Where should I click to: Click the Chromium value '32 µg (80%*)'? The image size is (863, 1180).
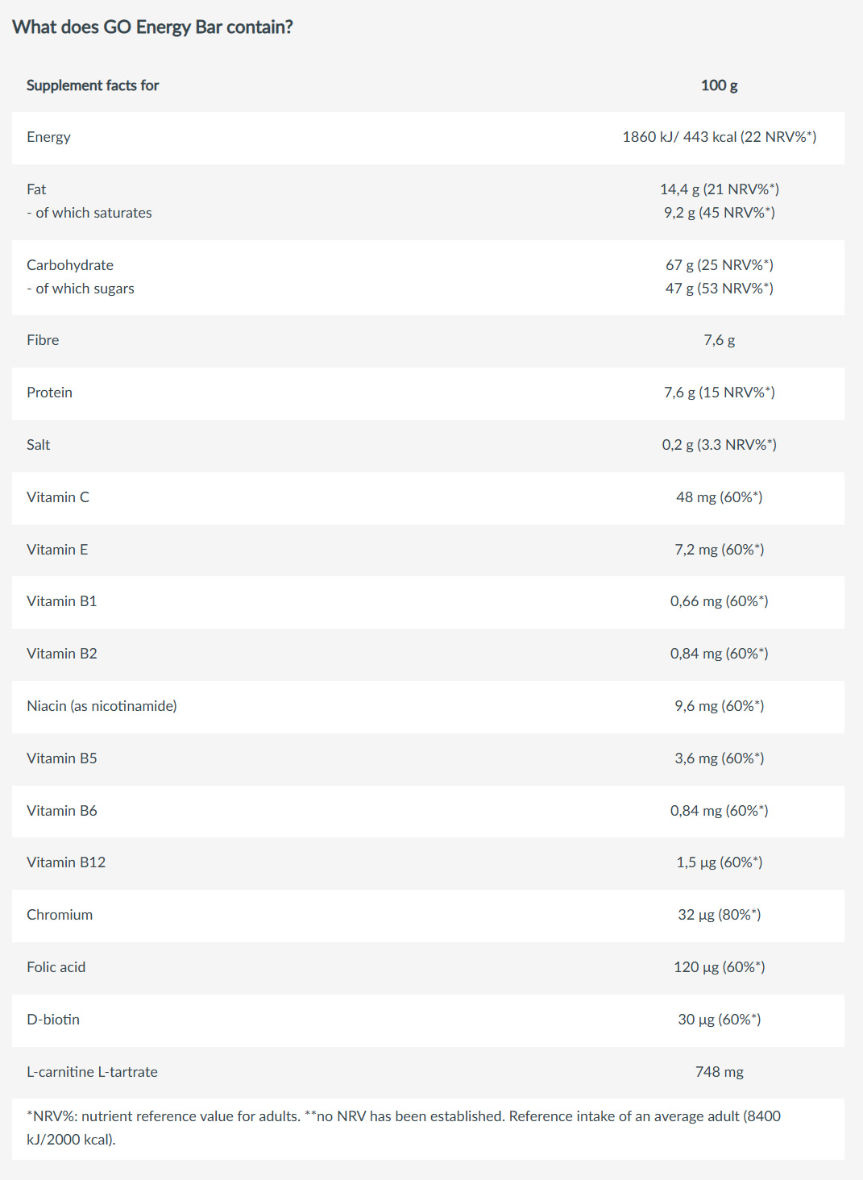click(719, 915)
